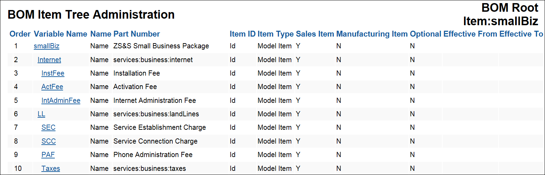This screenshot has height=175, width=545.
Task: Click the Part Number column header
Action: pos(137,34)
